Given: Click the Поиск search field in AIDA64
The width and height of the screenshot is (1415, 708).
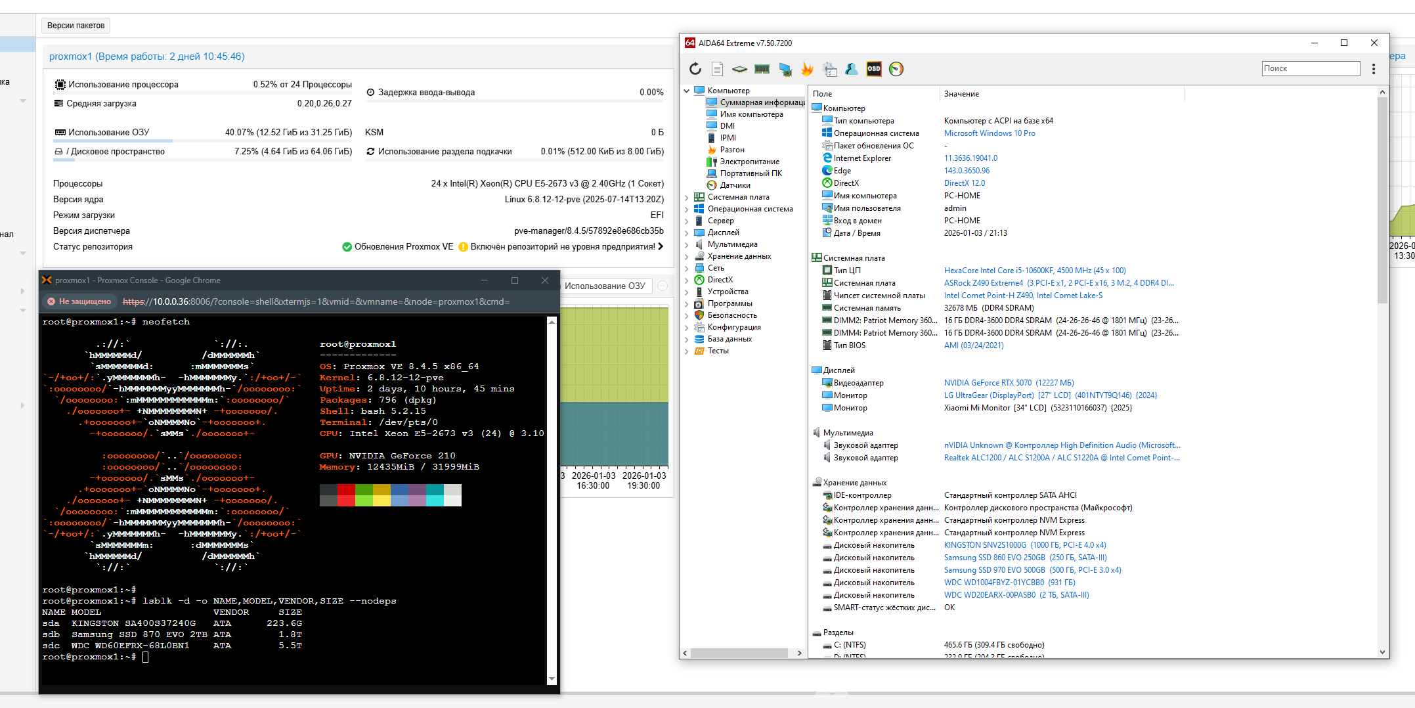Looking at the screenshot, I should (1310, 68).
